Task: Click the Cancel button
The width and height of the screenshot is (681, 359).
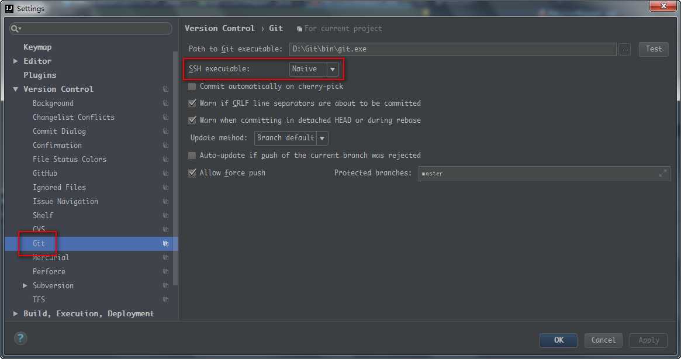Action: [603, 340]
